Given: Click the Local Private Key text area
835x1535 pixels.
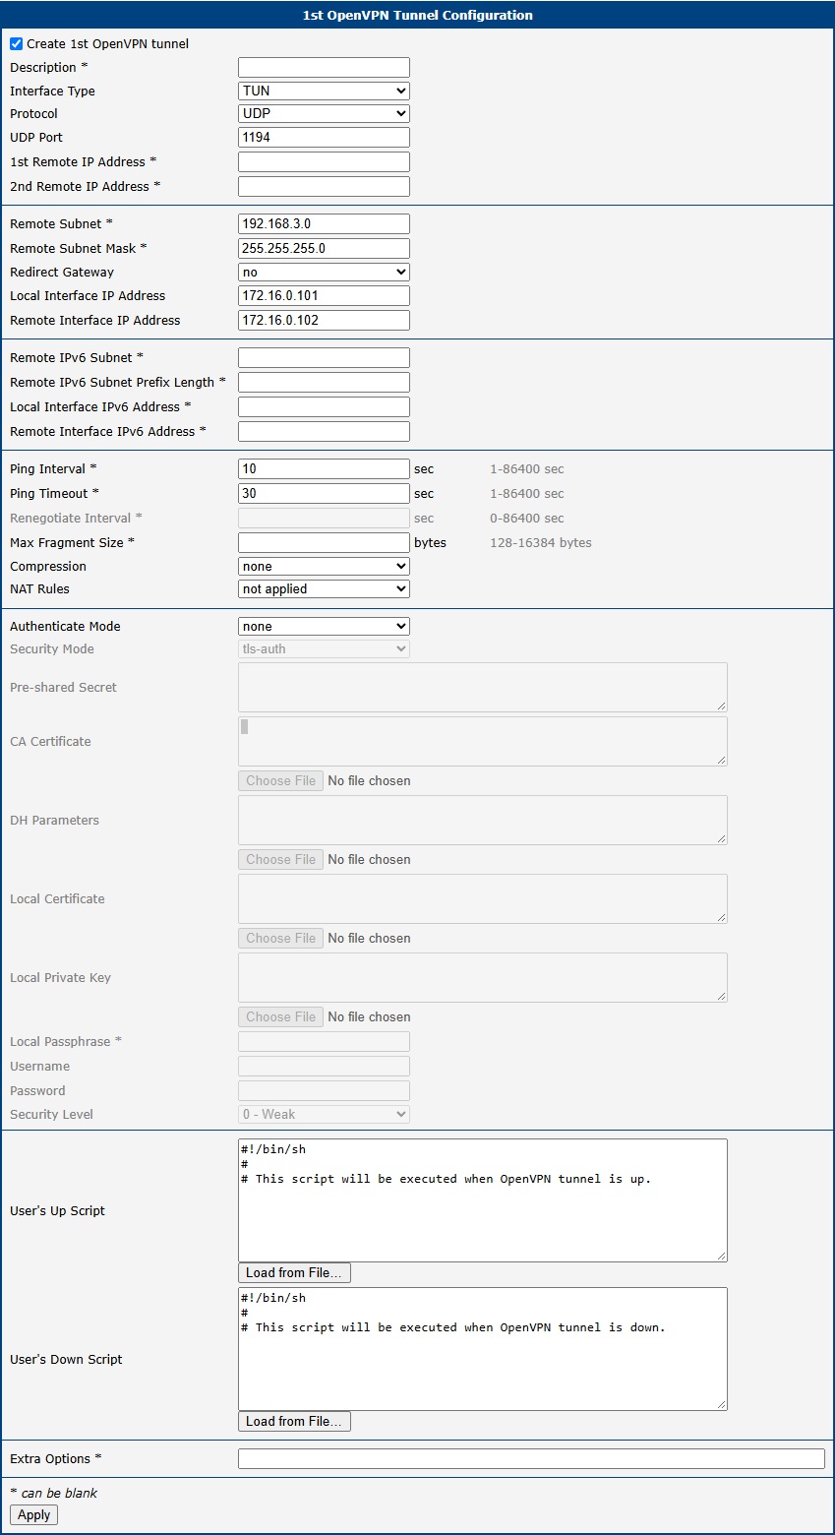Looking at the screenshot, I should pos(483,977).
